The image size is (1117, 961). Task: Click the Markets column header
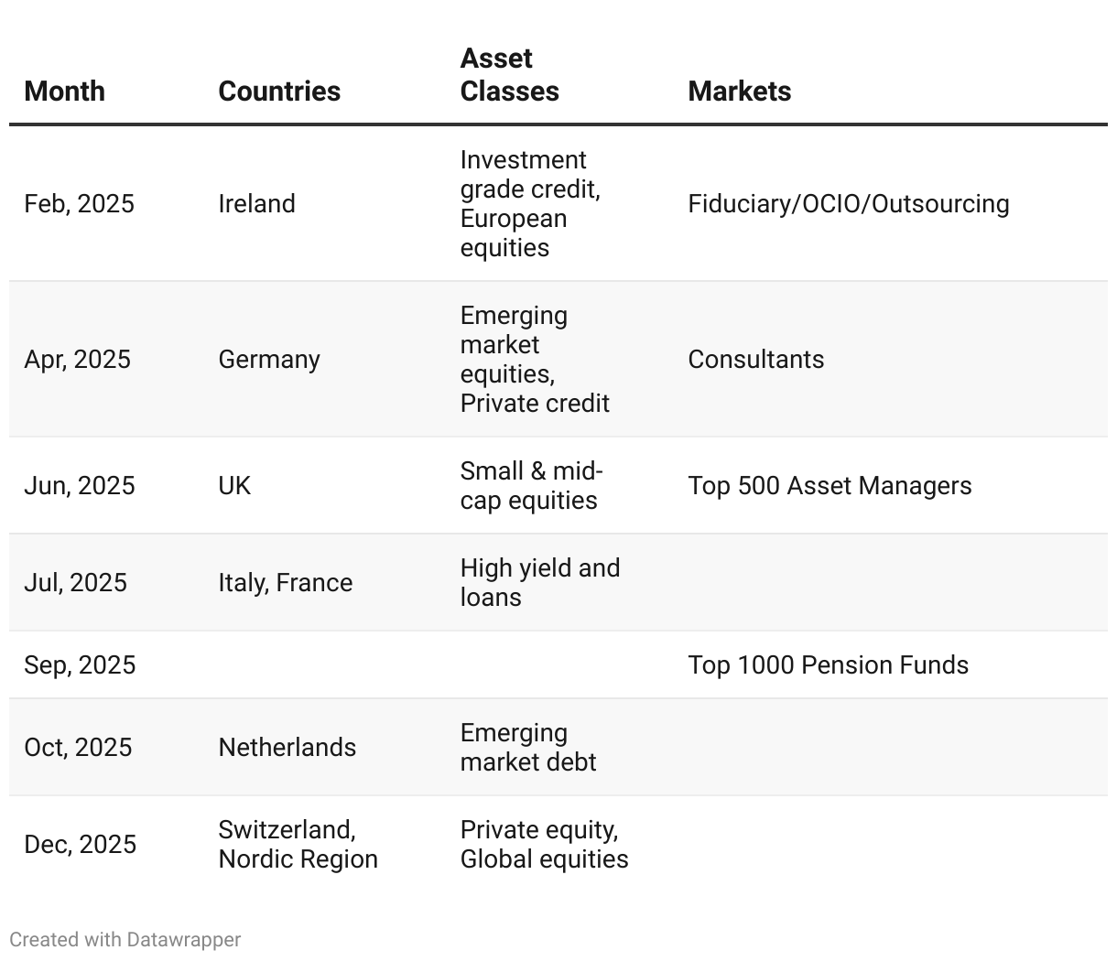pos(740,92)
